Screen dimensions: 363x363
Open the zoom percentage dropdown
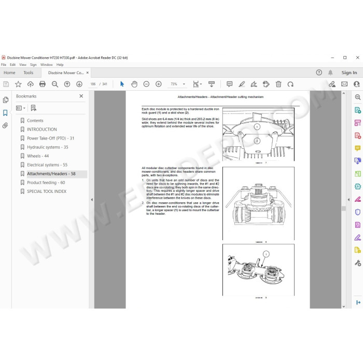pyautogui.click(x=184, y=84)
